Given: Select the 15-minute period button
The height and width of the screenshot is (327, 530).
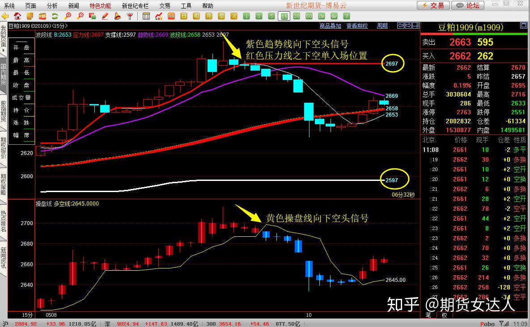Looking at the screenshot, I should click(x=284, y=16).
